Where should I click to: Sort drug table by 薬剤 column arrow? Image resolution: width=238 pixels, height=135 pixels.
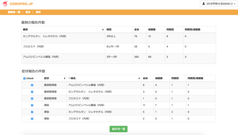pyautogui.click(x=103, y=29)
